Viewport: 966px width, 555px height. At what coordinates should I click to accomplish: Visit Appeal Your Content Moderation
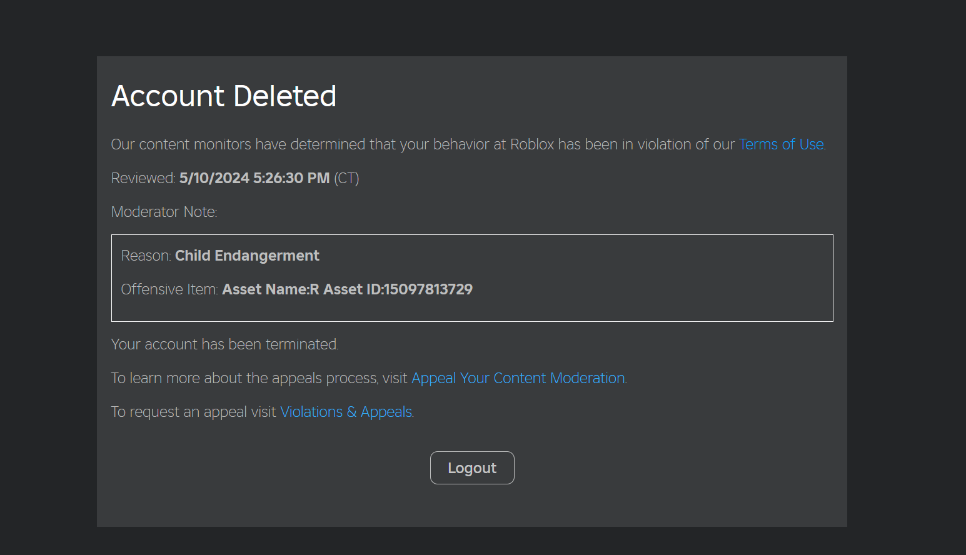pos(517,378)
